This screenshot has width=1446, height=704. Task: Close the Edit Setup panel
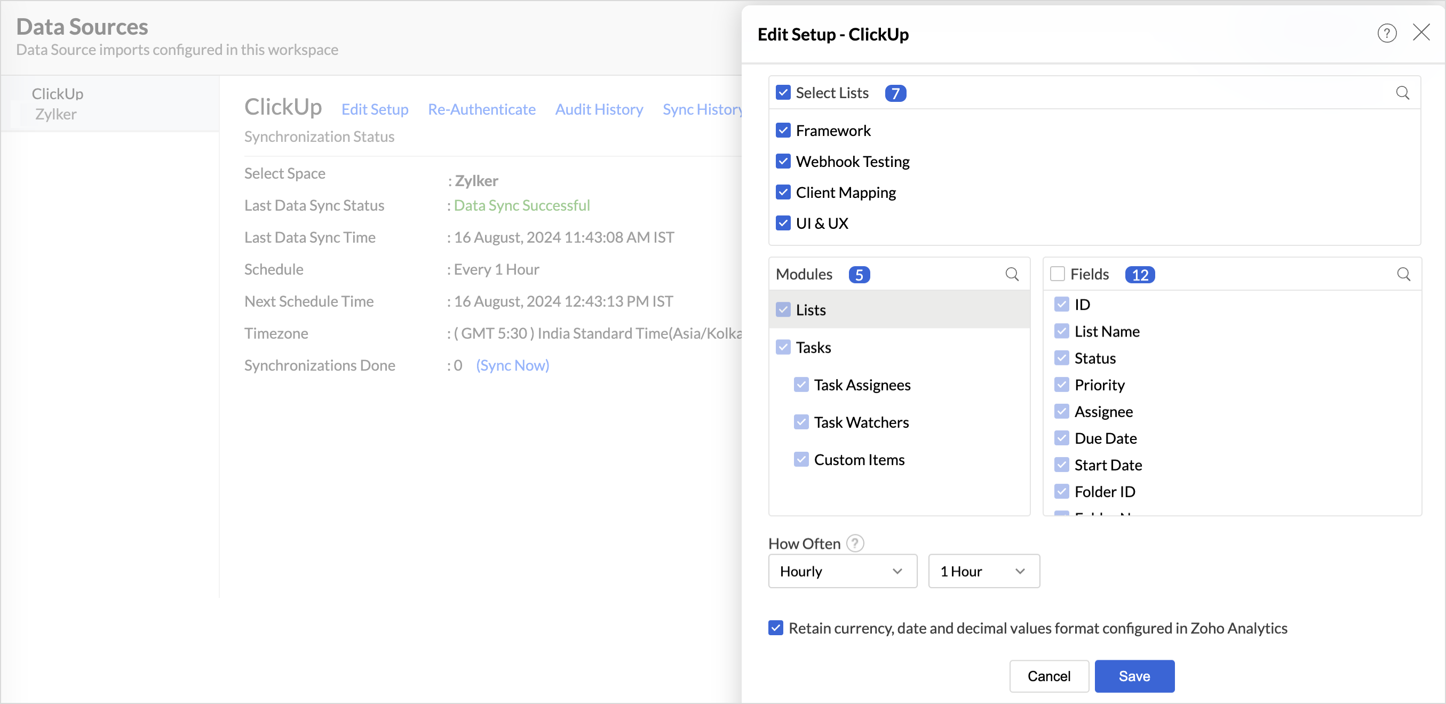(x=1421, y=33)
